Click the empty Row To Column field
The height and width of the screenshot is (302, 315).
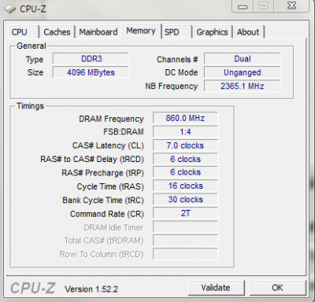tap(185, 254)
